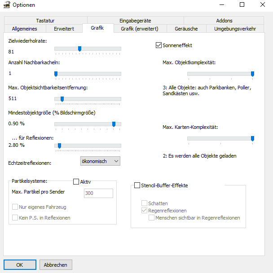The width and height of the screenshot is (273, 273).
Task: Click the Zielwiederholrate slider handle
Action: [79, 48]
